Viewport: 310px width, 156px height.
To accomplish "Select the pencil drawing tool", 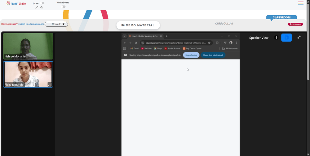I will click(x=37, y=7).
